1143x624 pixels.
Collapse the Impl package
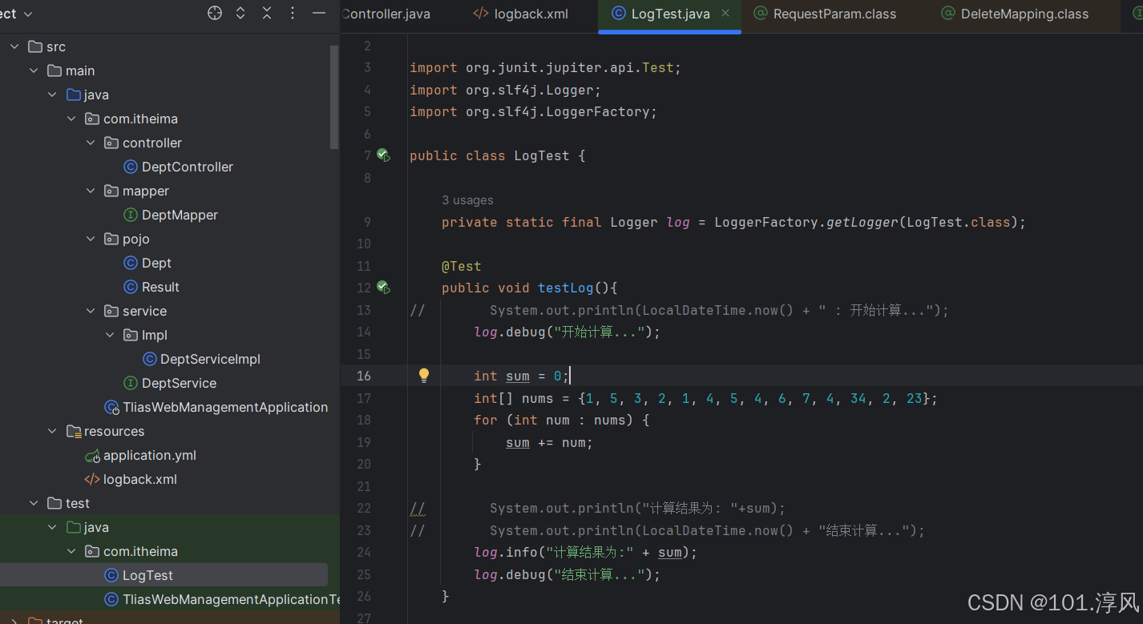point(111,335)
